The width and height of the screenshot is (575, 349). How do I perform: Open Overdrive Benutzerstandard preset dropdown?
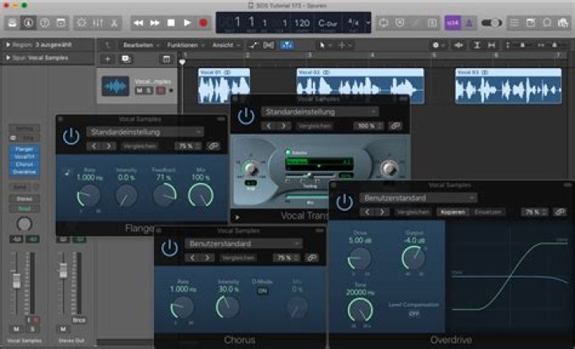[x=418, y=197]
